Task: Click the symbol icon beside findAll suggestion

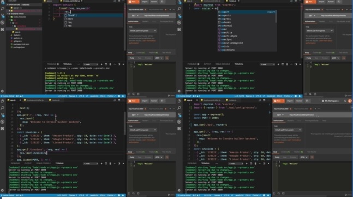Action: point(65,15)
